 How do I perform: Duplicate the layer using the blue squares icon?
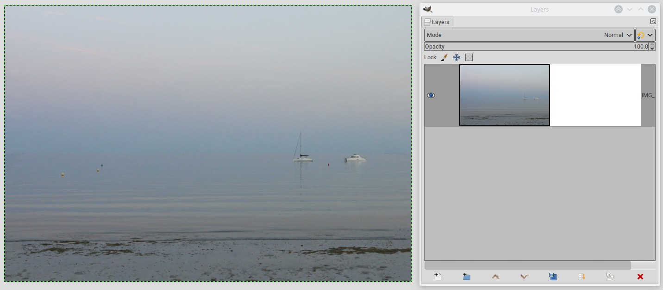coord(553,277)
